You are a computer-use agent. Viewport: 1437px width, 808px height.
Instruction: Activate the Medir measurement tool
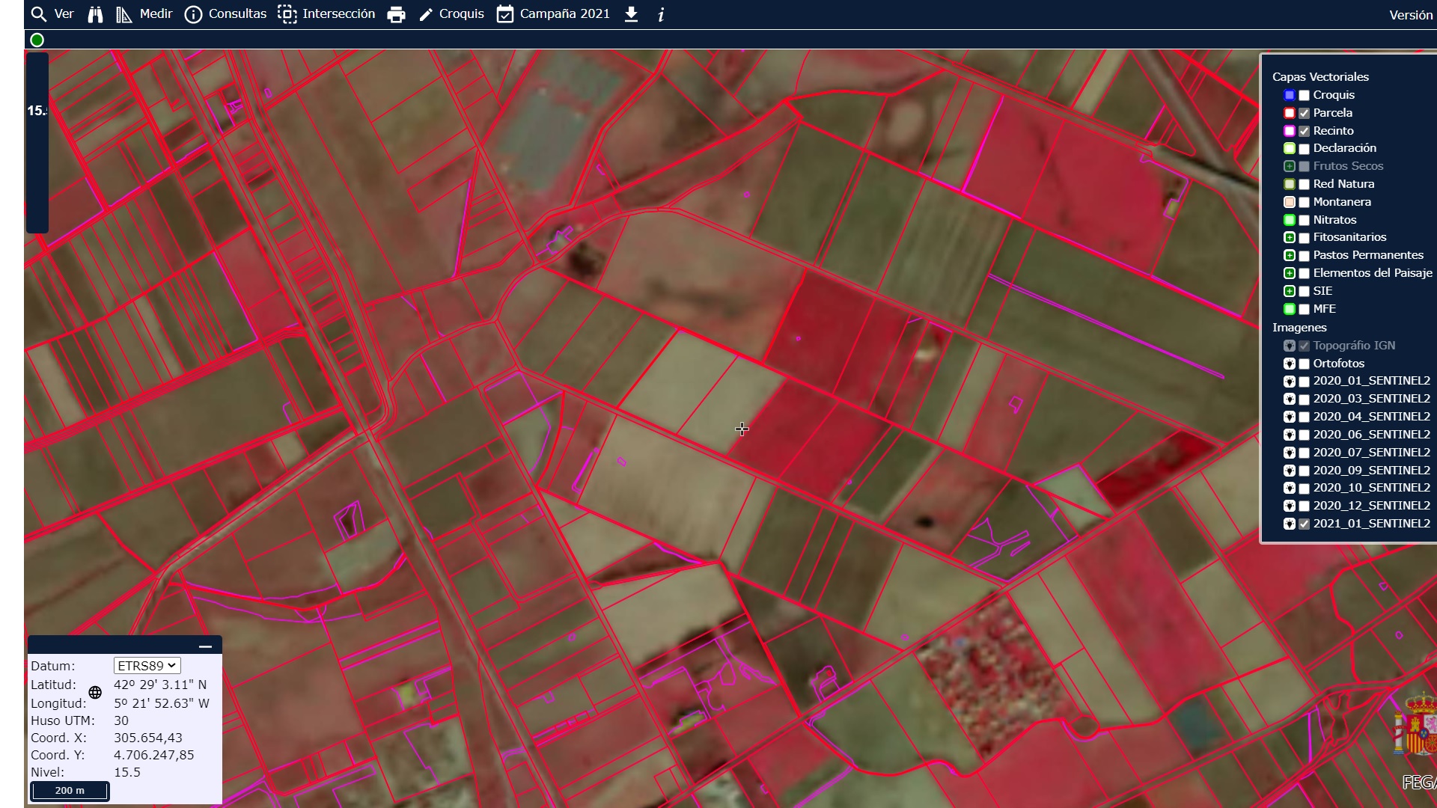144,14
